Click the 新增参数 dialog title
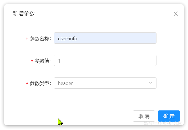This screenshot has height=130, width=188. 24,13
